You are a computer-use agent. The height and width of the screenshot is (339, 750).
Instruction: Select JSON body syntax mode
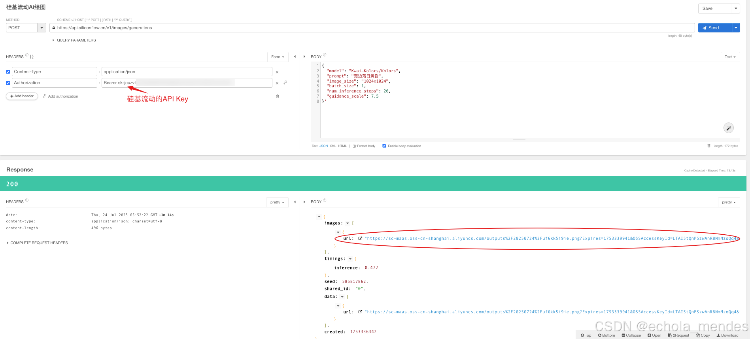point(324,146)
